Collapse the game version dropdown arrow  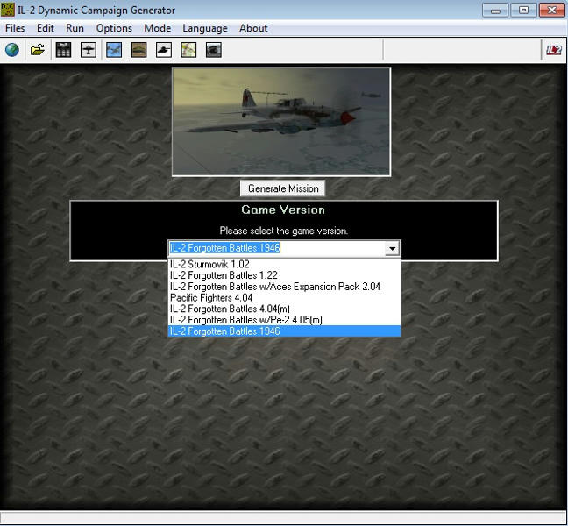tap(393, 248)
